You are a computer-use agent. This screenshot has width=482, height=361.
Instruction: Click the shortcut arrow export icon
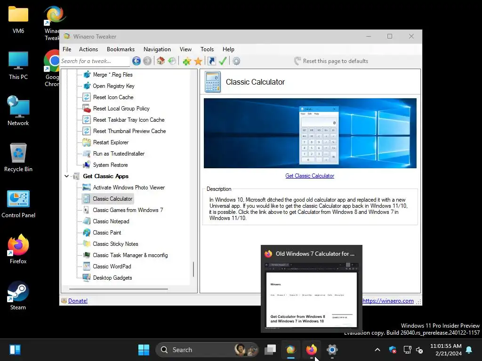tap(212, 61)
